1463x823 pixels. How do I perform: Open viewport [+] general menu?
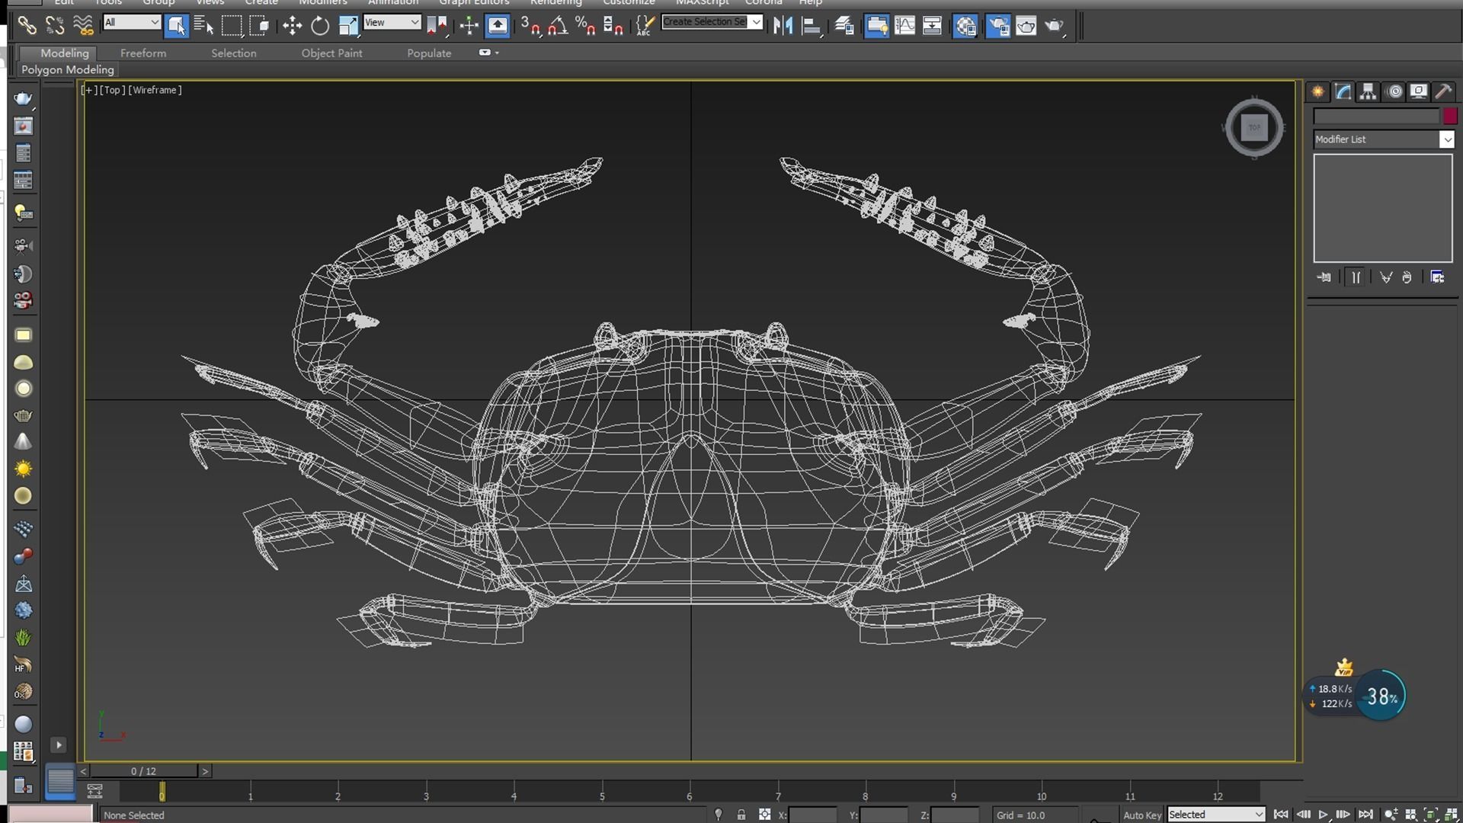(89, 90)
